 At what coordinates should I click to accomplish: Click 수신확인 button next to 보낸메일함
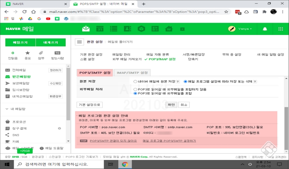pyautogui.click(x=56, y=84)
